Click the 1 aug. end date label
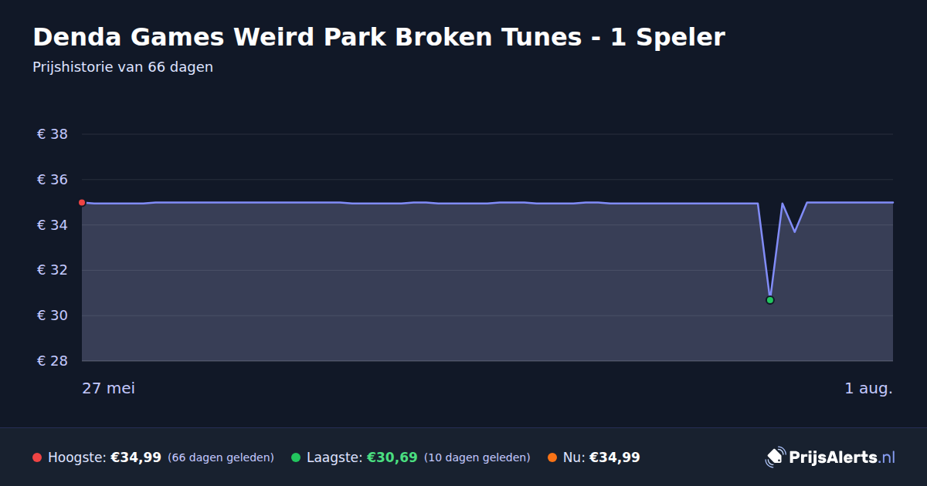 [x=868, y=388]
